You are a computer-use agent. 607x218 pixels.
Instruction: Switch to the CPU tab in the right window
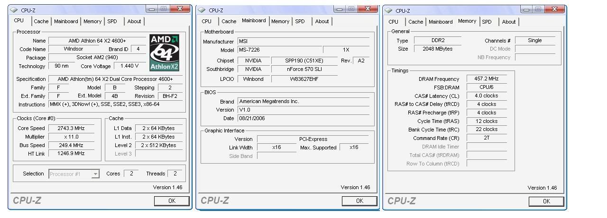click(x=393, y=22)
